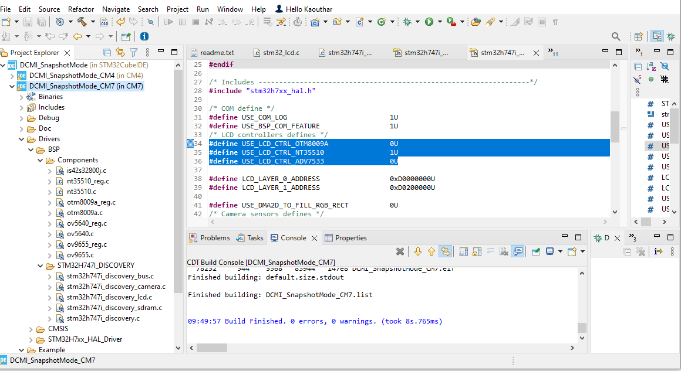681x371 pixels.
Task: Open the Refactor menu
Action: click(x=81, y=9)
